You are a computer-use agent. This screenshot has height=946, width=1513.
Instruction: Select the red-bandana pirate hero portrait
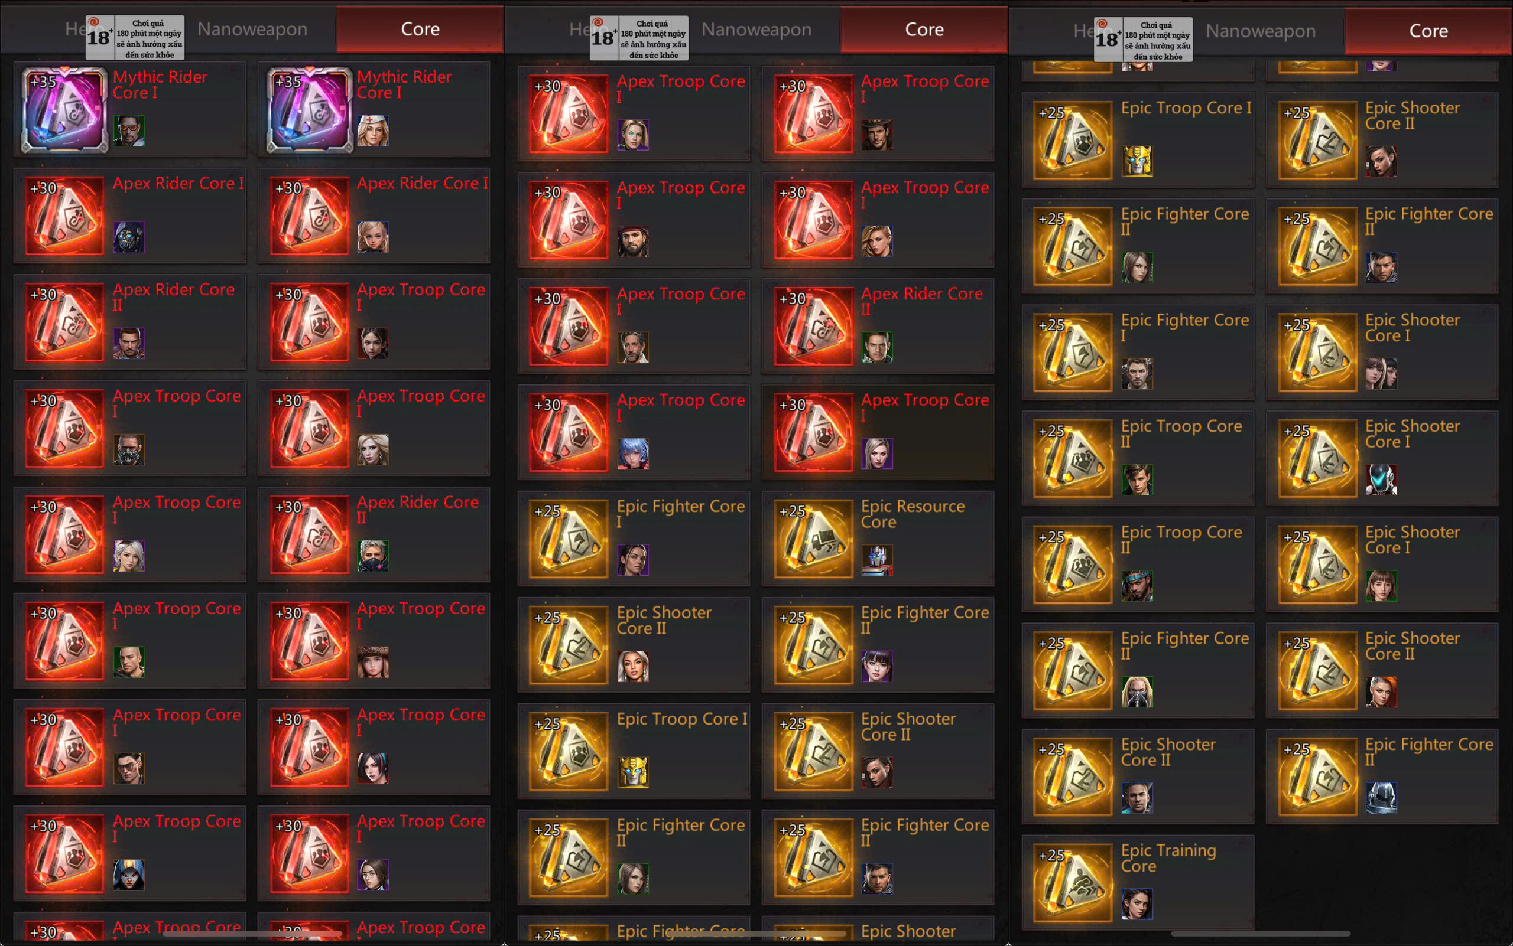click(632, 242)
